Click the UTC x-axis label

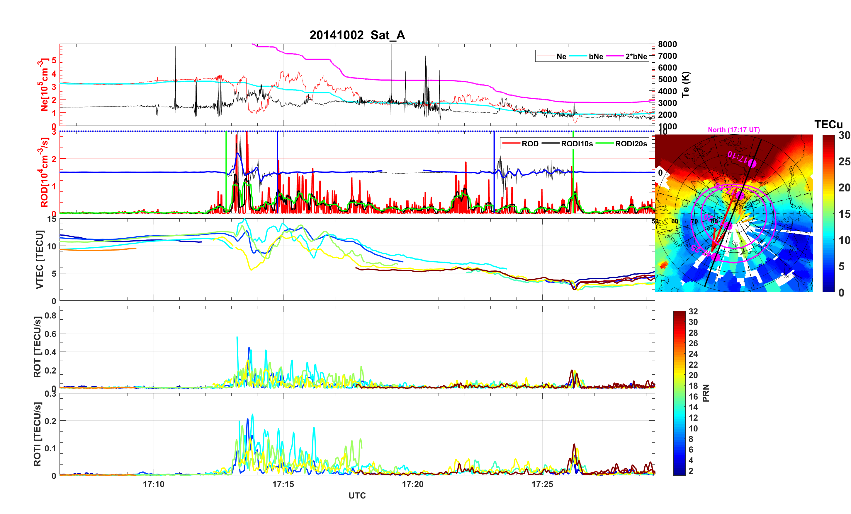tap(357, 496)
